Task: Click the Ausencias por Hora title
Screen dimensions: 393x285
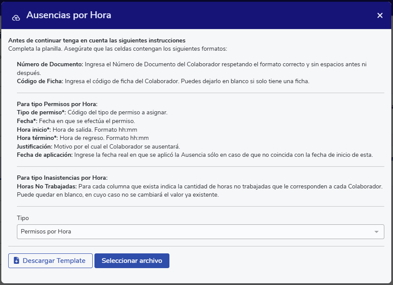Action: point(68,15)
